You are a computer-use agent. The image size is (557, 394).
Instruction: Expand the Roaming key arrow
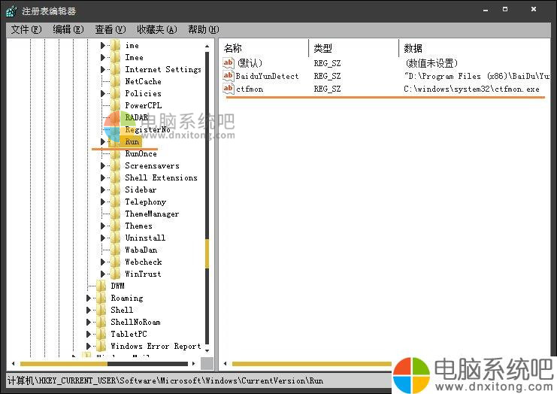tap(89, 298)
